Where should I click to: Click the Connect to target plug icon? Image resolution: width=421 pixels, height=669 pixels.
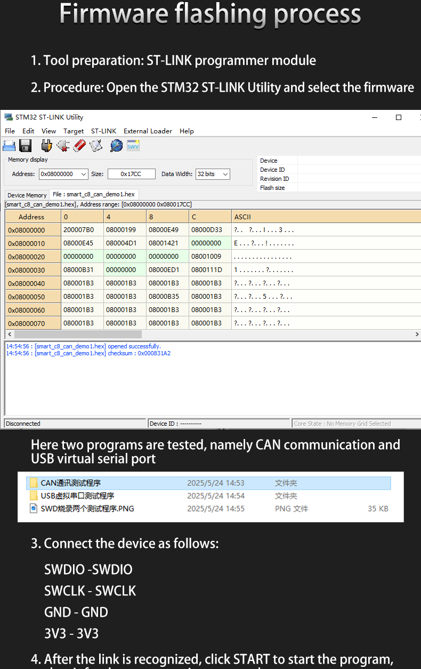46,145
